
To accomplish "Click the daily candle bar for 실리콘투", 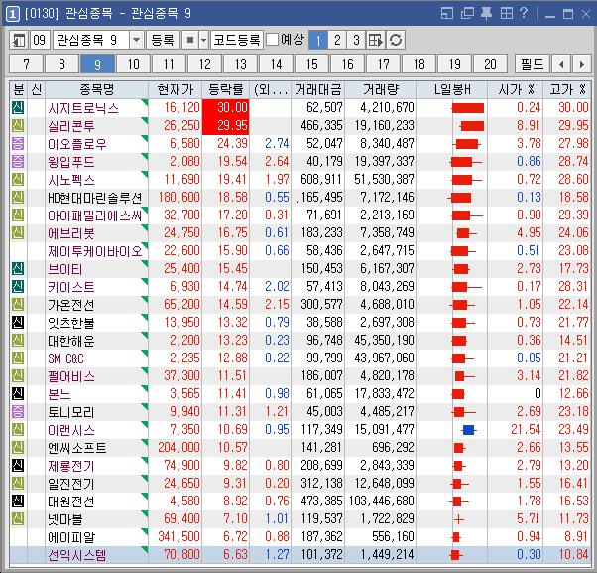I will tap(471, 126).
